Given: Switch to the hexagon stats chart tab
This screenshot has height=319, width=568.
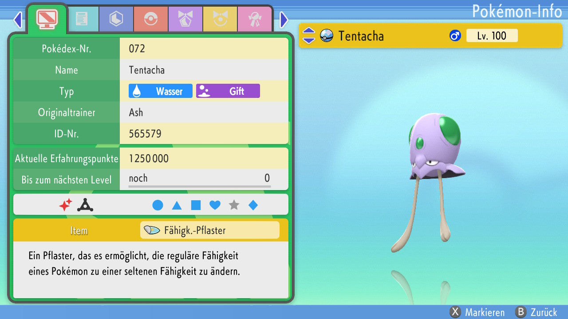Looking at the screenshot, I should click(116, 19).
